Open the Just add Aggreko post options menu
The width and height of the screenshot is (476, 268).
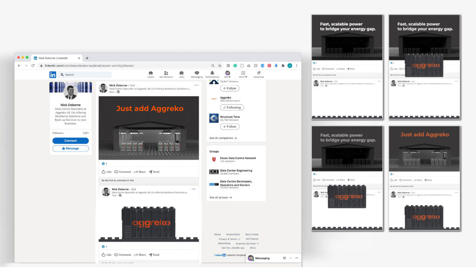click(197, 86)
